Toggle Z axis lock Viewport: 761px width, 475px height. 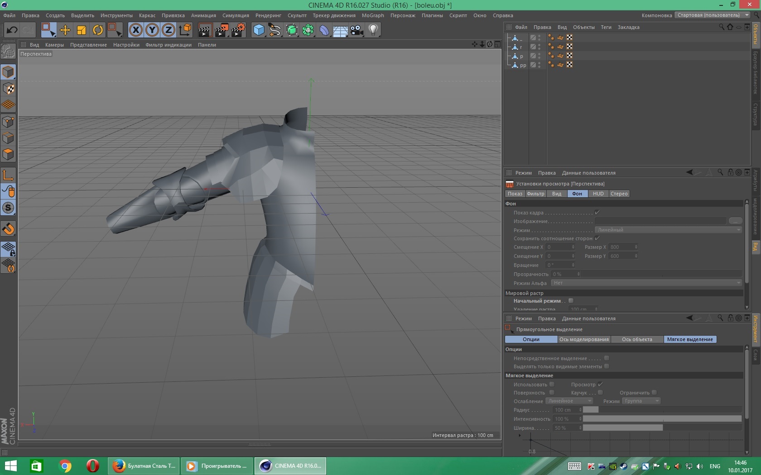[x=169, y=30]
